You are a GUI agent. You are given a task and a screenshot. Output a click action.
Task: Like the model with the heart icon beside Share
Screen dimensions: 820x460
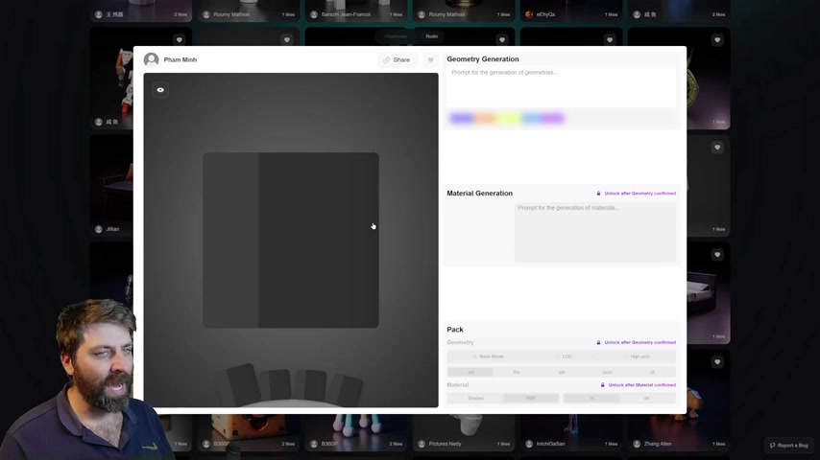pyautogui.click(x=430, y=59)
